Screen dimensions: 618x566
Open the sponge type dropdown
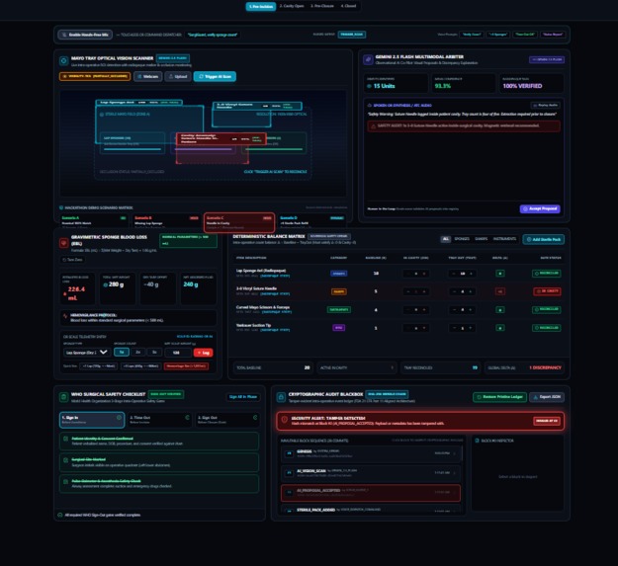[86, 353]
